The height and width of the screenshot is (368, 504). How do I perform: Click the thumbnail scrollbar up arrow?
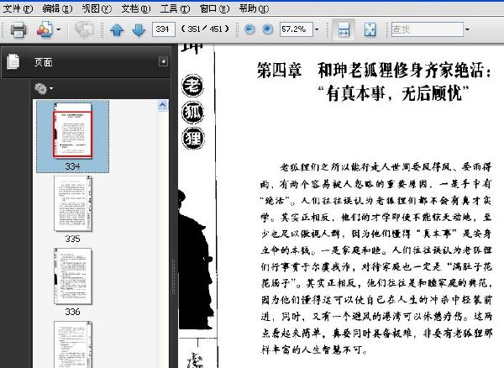(x=163, y=105)
